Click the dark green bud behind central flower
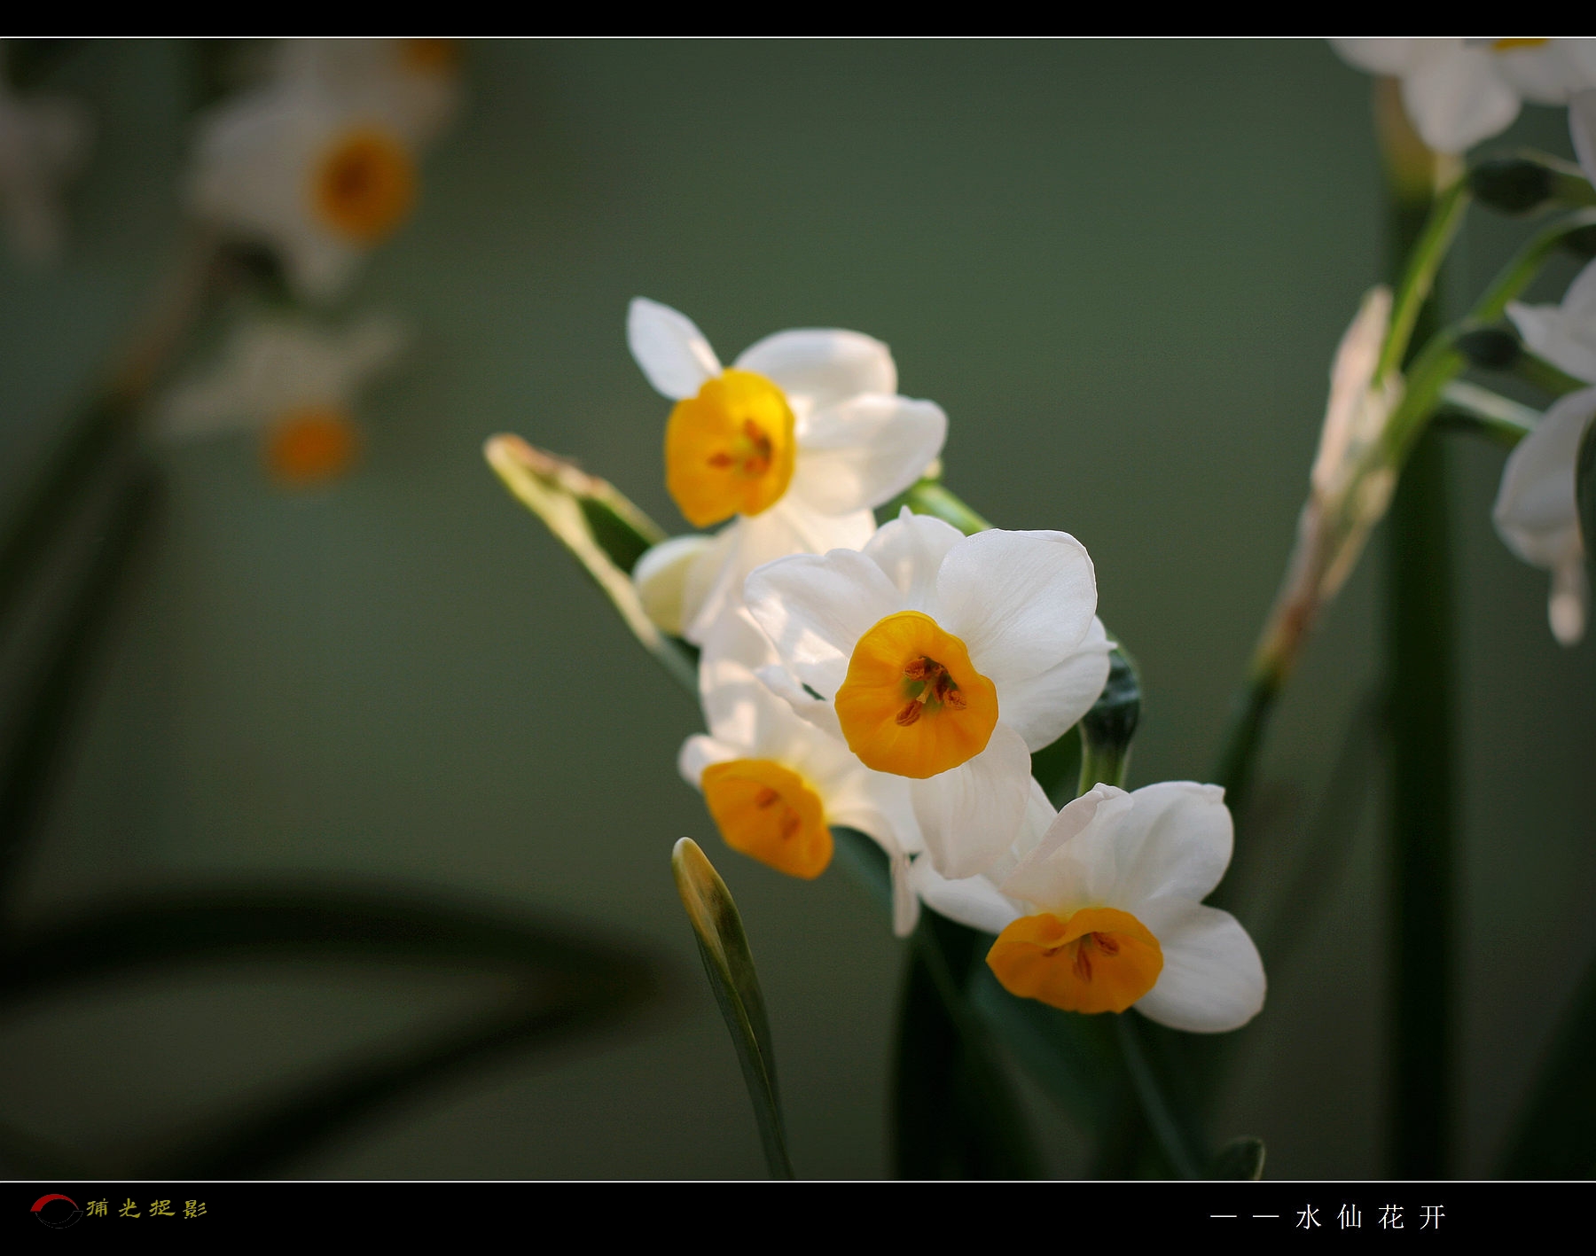 (x=1112, y=709)
